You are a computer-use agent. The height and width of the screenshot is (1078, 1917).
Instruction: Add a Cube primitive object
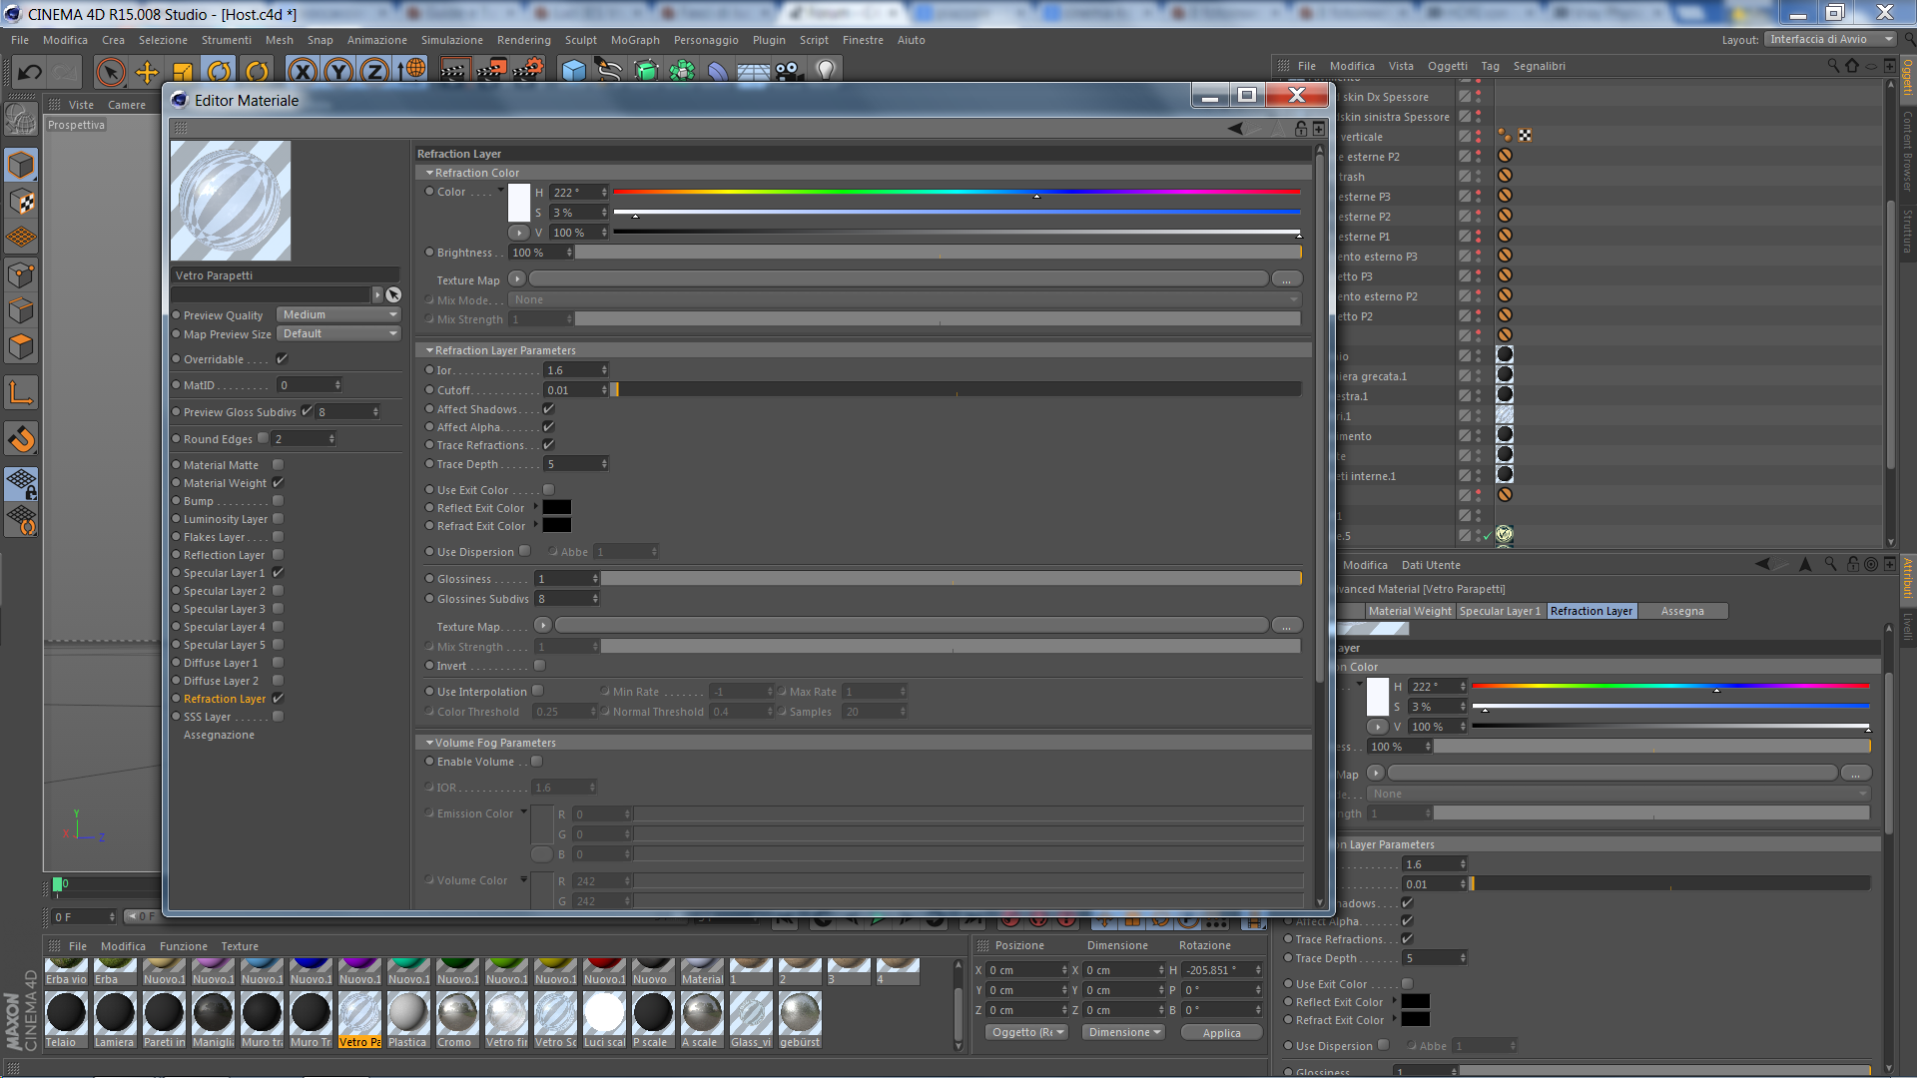point(574,71)
